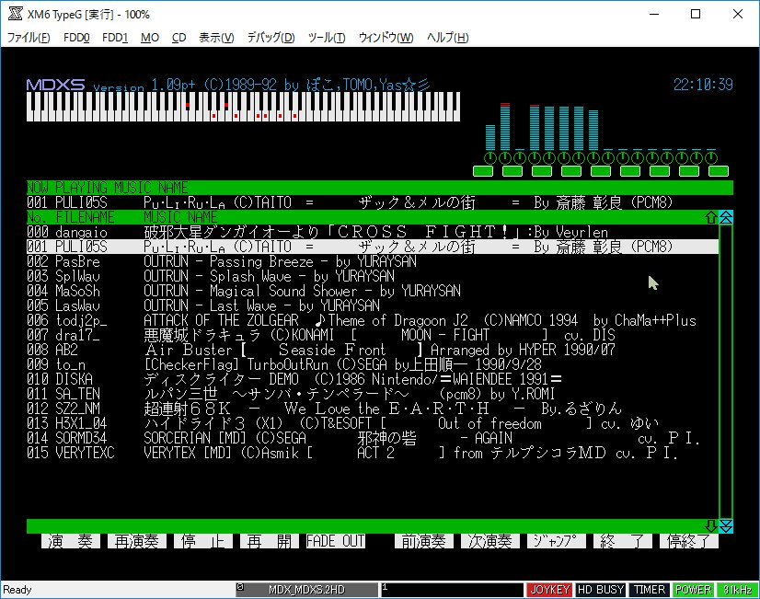Toggle the middle fifth green channel box
760x599 pixels.
click(601, 170)
